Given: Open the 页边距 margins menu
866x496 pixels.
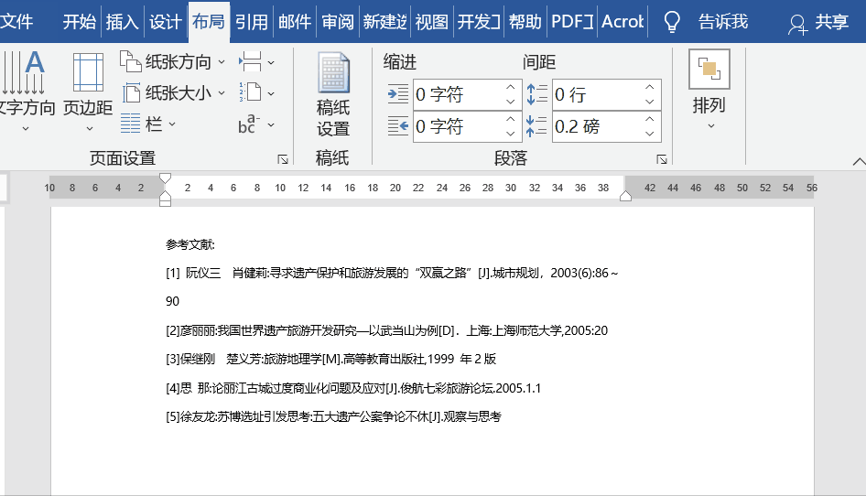Looking at the screenshot, I should (x=88, y=92).
